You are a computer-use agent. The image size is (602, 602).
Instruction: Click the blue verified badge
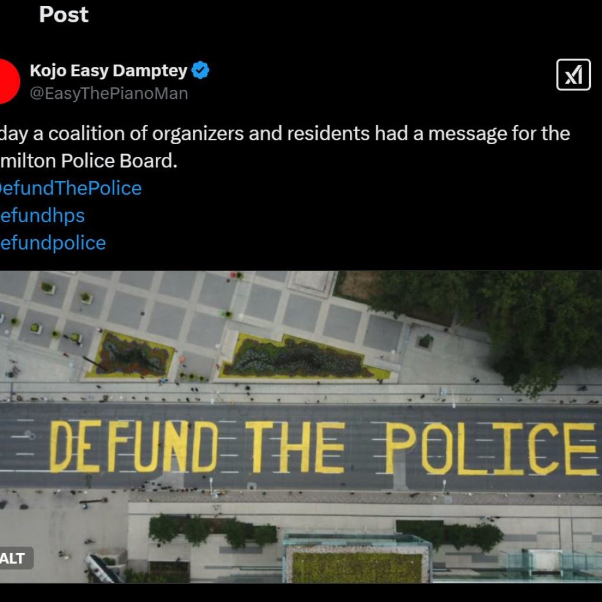click(x=200, y=71)
